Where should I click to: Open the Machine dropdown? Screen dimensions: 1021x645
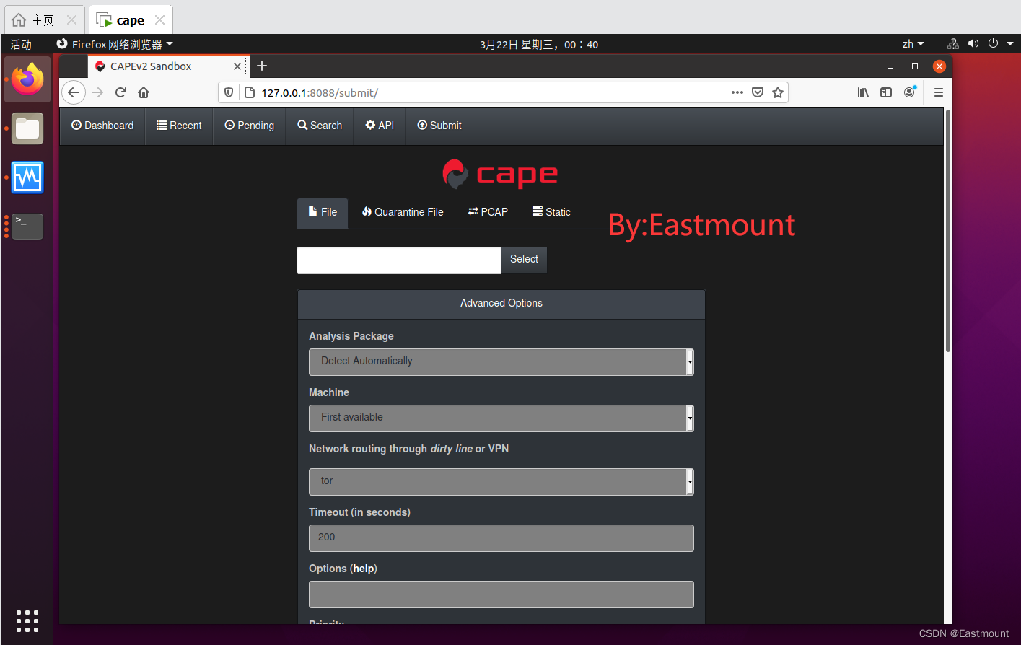501,418
